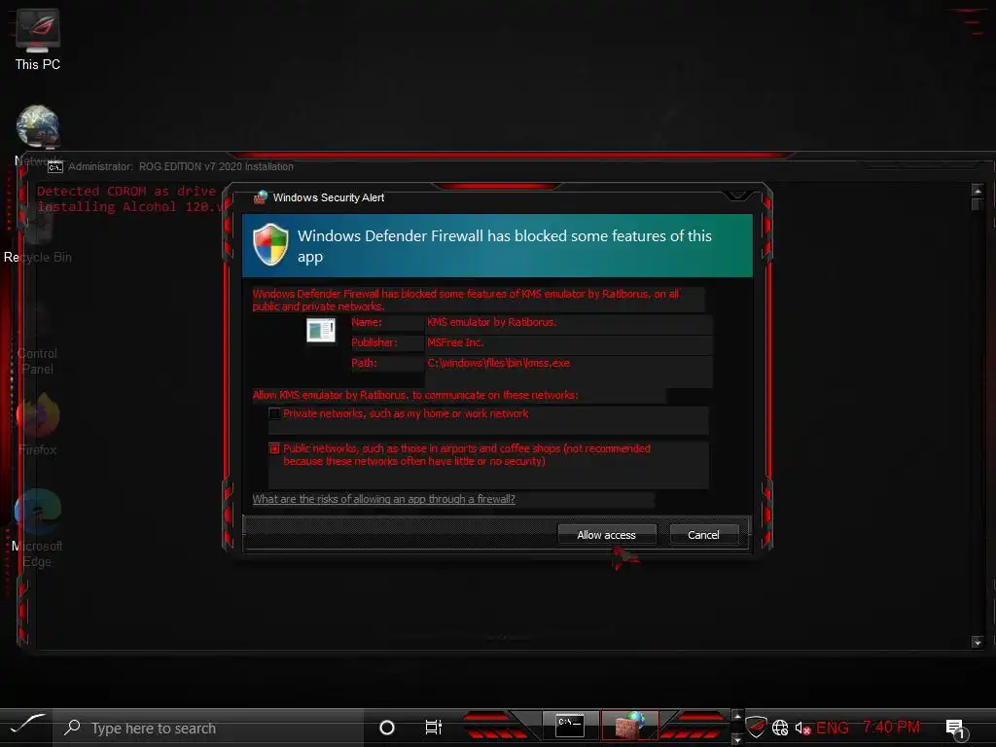Check the Private networks checkbox
The image size is (996, 747).
274,413
